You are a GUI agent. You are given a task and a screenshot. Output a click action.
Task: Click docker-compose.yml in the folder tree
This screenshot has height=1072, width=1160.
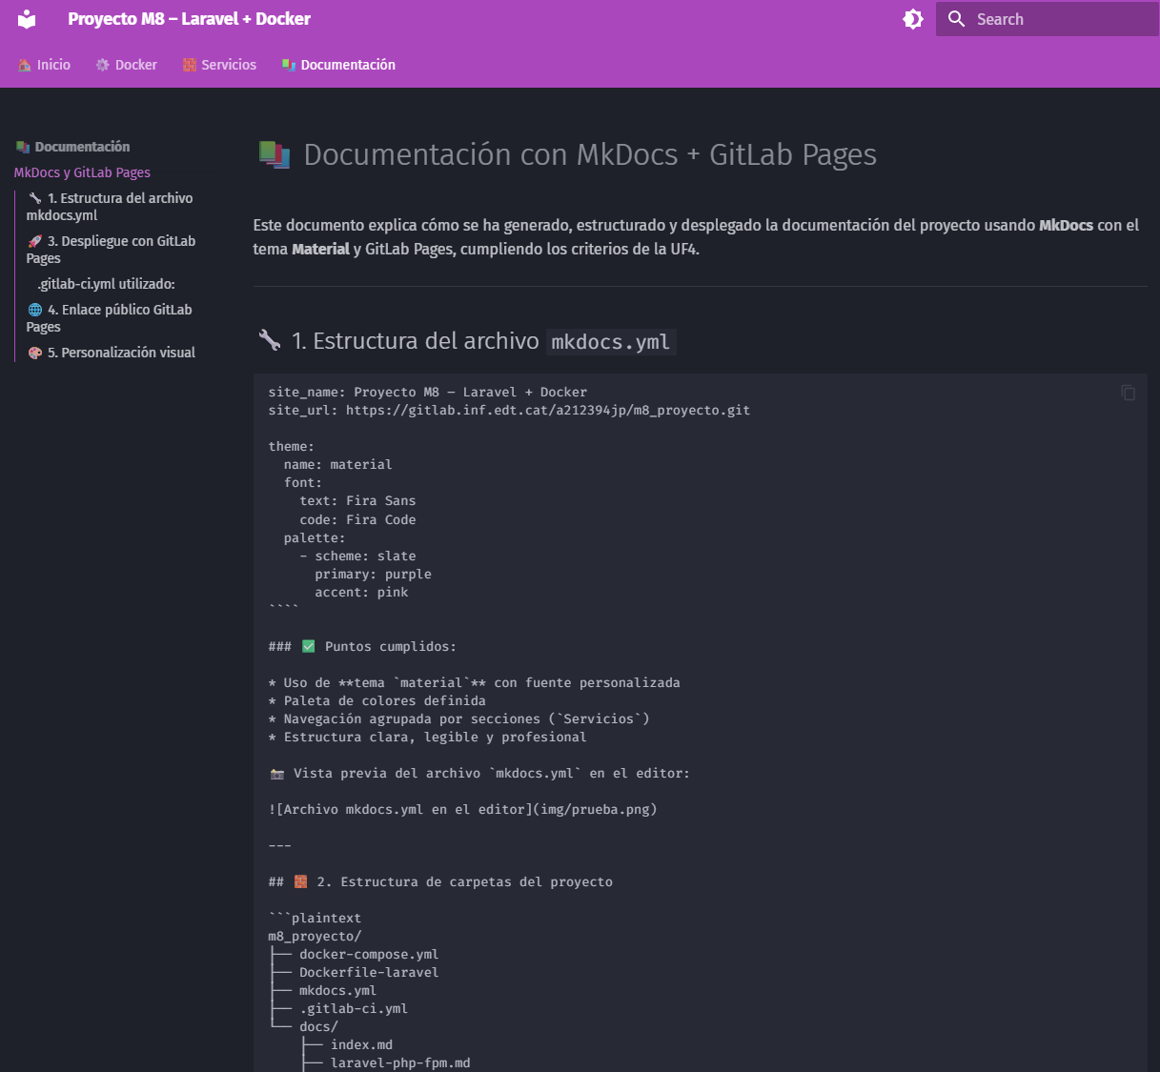(x=369, y=955)
